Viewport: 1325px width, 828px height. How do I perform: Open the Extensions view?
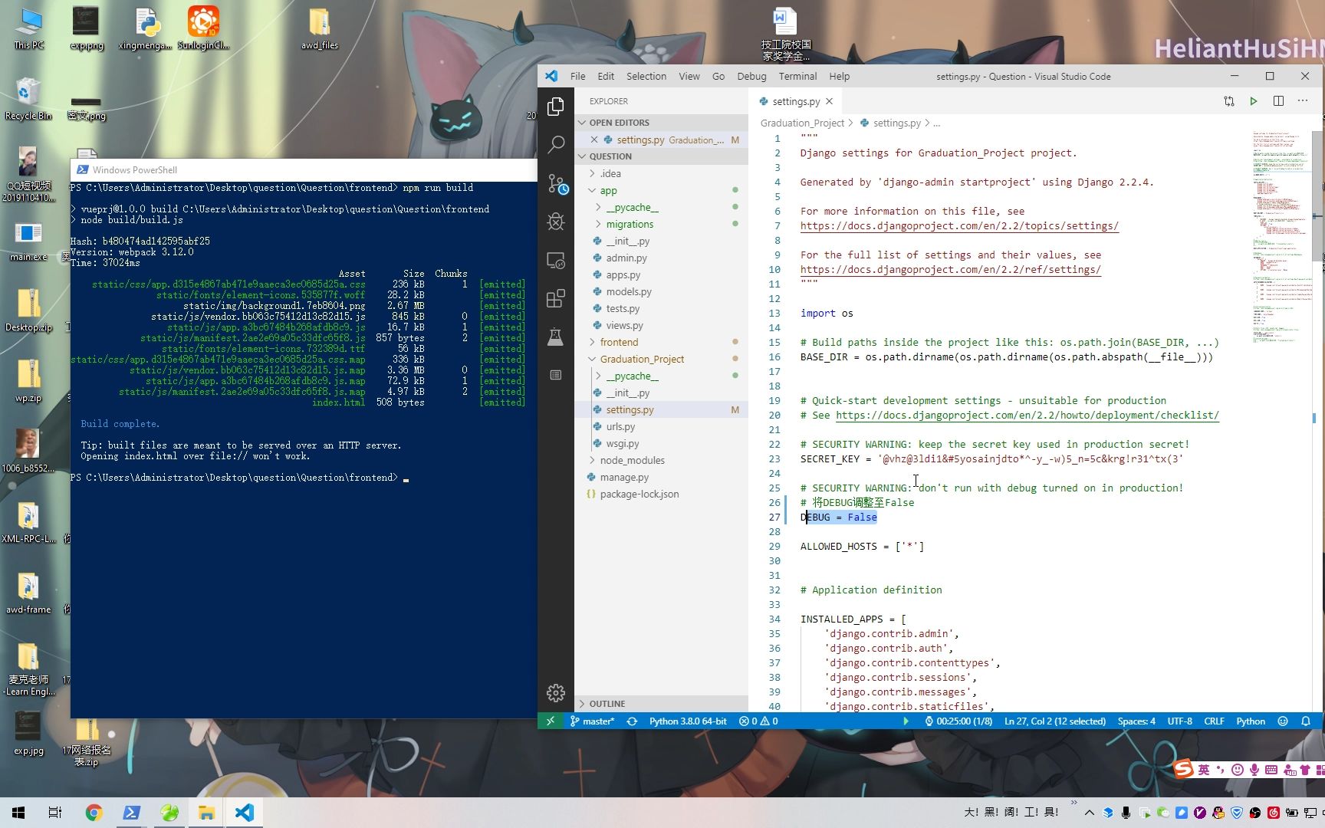coord(556,298)
